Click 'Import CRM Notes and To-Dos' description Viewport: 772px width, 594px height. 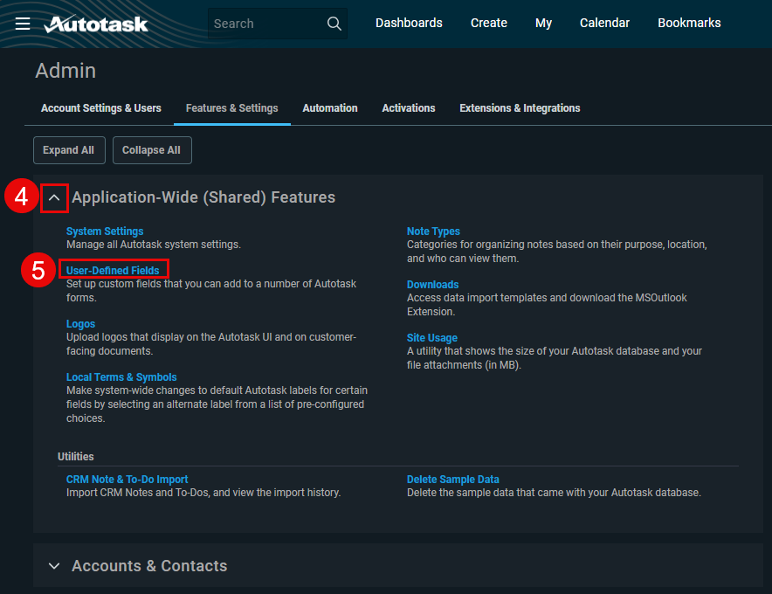click(x=203, y=493)
